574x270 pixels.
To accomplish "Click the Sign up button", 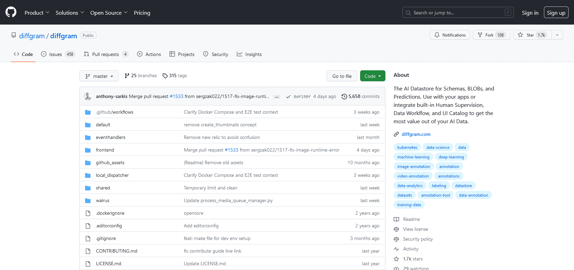I will coord(556,13).
